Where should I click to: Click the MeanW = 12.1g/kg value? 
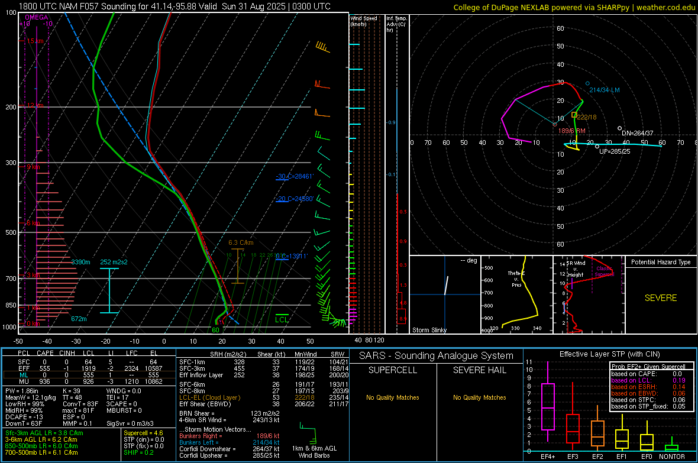31,397
